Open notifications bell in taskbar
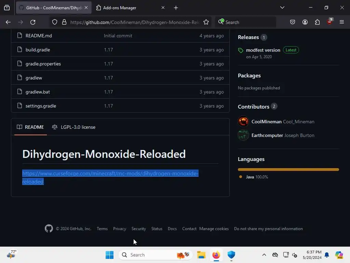350x263 pixels. pos(327,255)
